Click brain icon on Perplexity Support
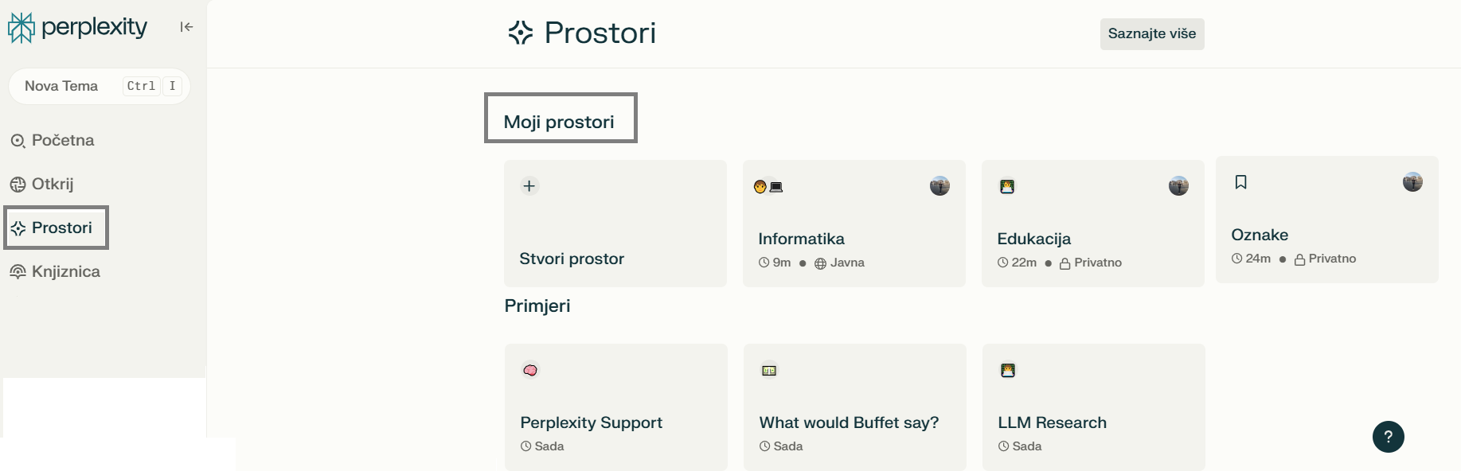 point(530,370)
